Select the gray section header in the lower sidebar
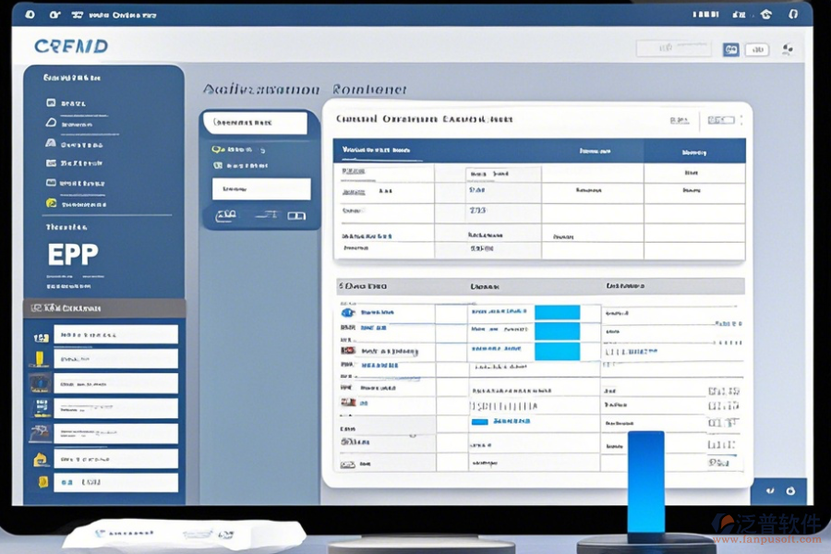 [104, 308]
